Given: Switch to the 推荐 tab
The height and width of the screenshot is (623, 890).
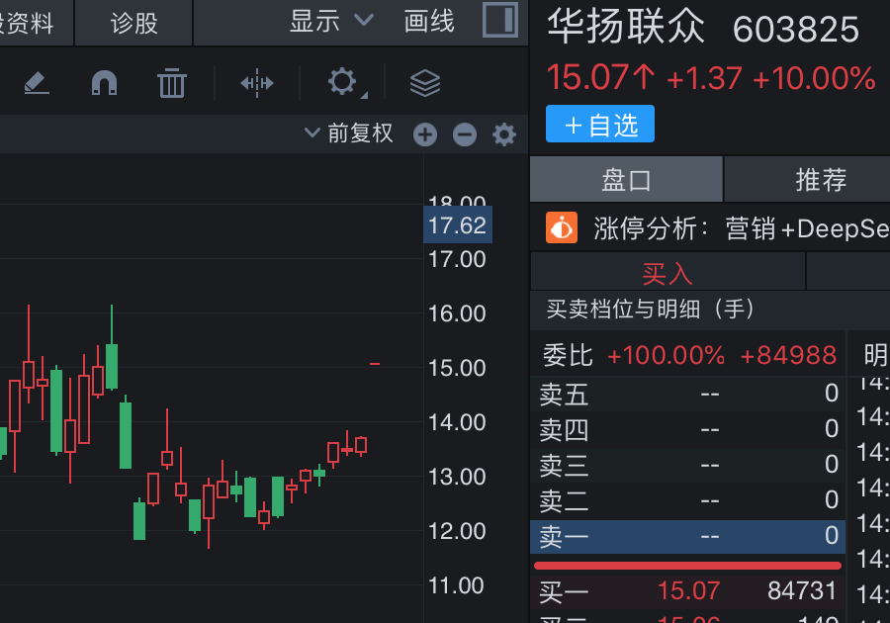Looking at the screenshot, I should pyautogui.click(x=821, y=180).
